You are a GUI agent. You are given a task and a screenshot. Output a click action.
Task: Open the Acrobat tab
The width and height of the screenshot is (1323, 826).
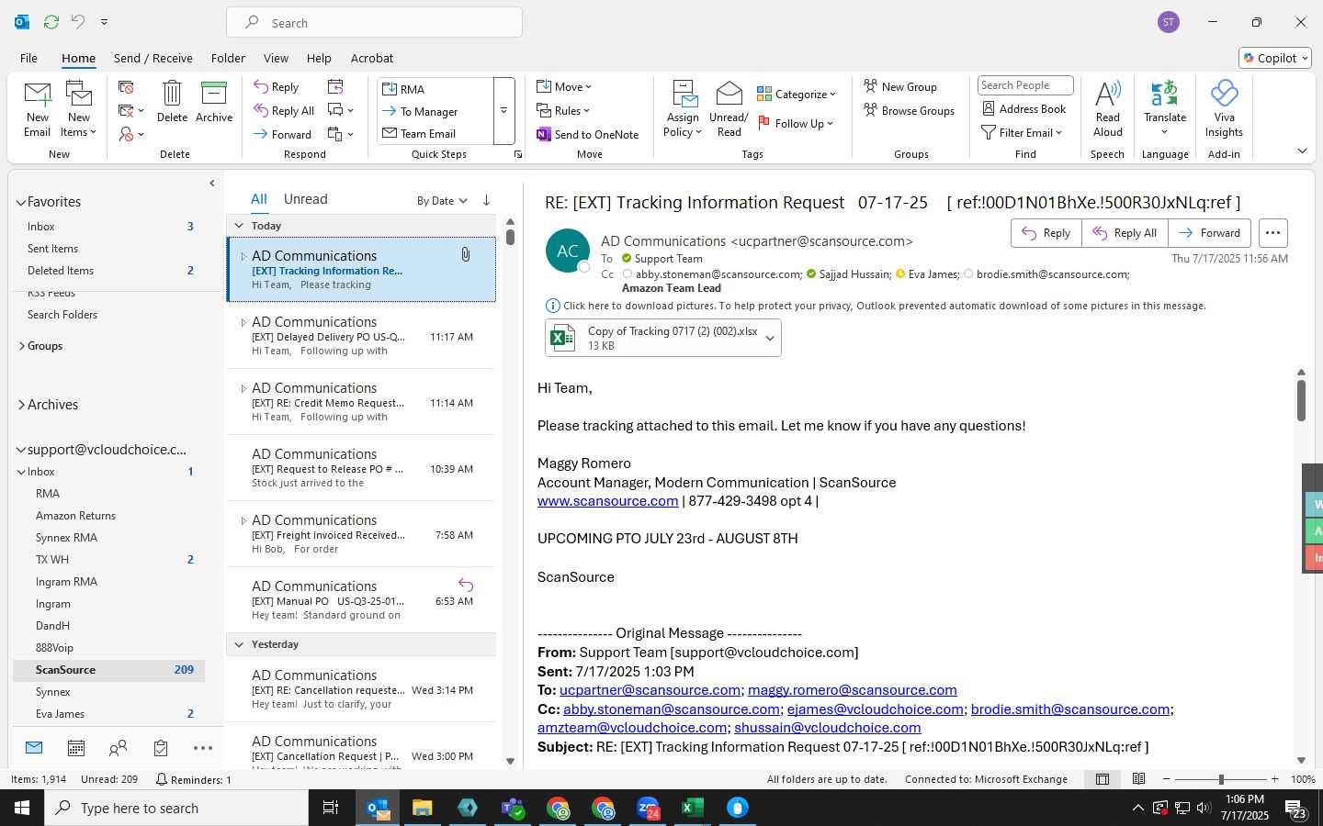tap(372, 58)
